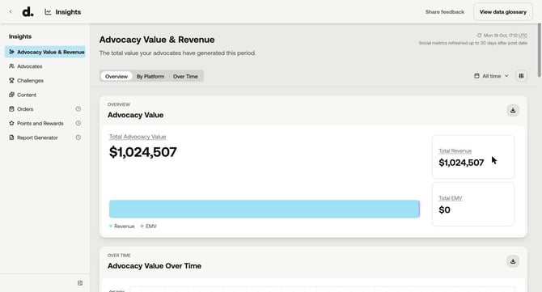
Task: Click the Content icon in sidebar
Action: coord(11,95)
